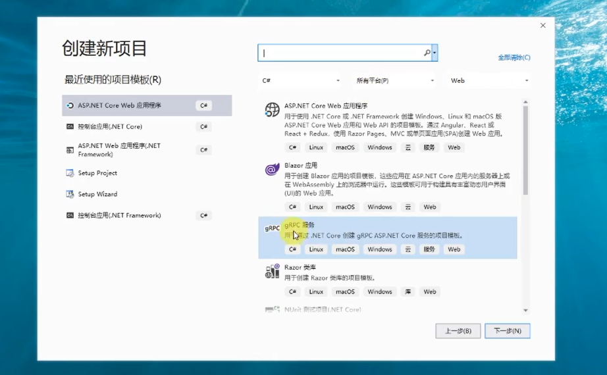Open the Web project type filter dropdown

489,80
